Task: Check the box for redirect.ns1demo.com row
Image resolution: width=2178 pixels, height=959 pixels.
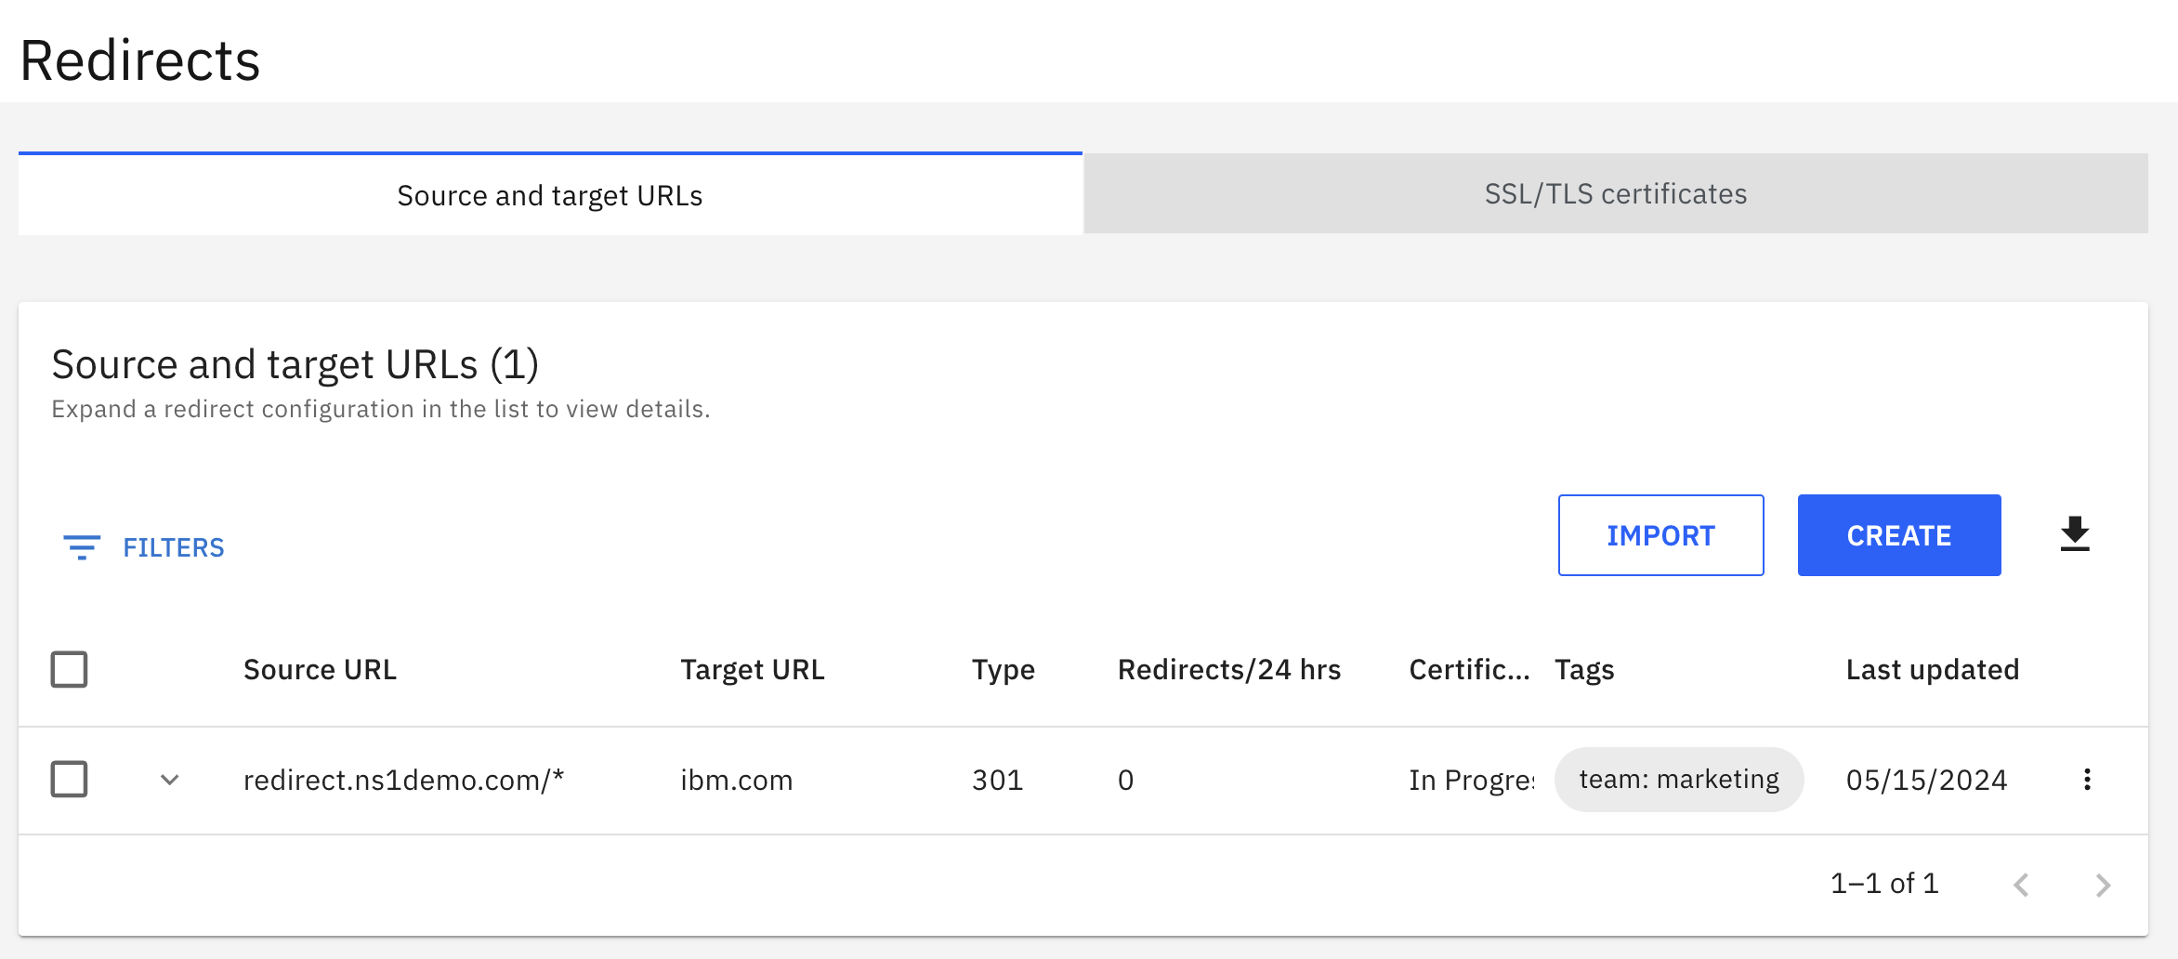Action: tap(69, 779)
